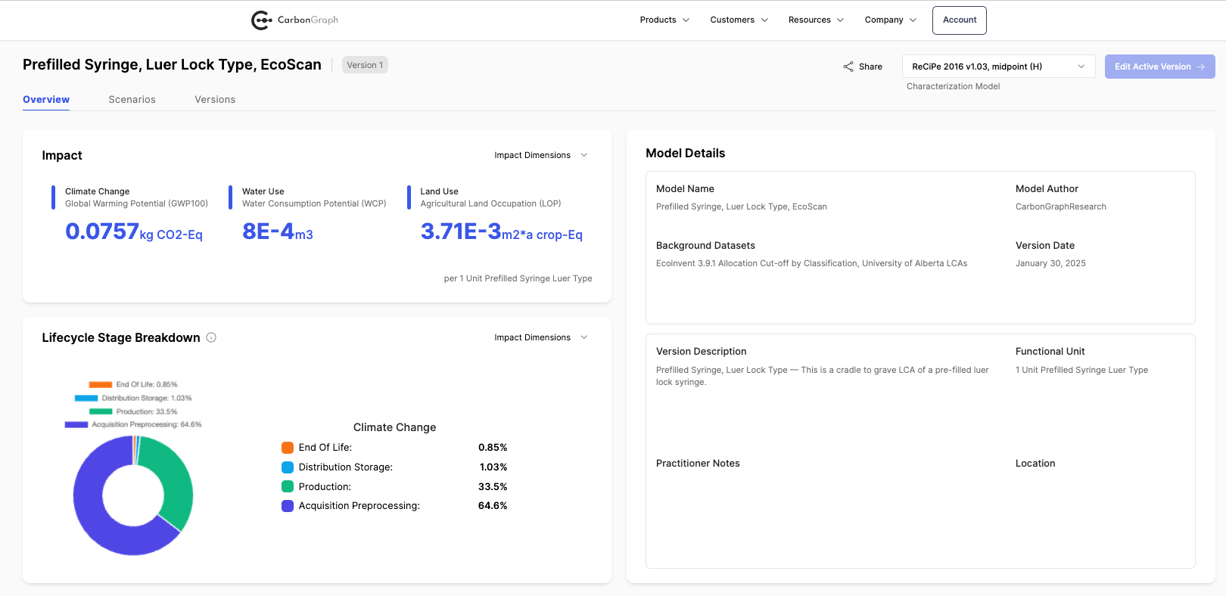
Task: Expand Impact Dimensions in the Impact card
Action: pyautogui.click(x=540, y=155)
